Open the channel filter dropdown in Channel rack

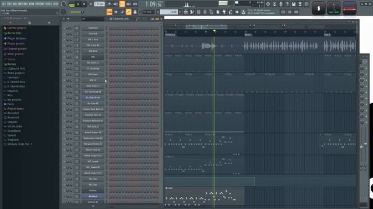pos(92,19)
